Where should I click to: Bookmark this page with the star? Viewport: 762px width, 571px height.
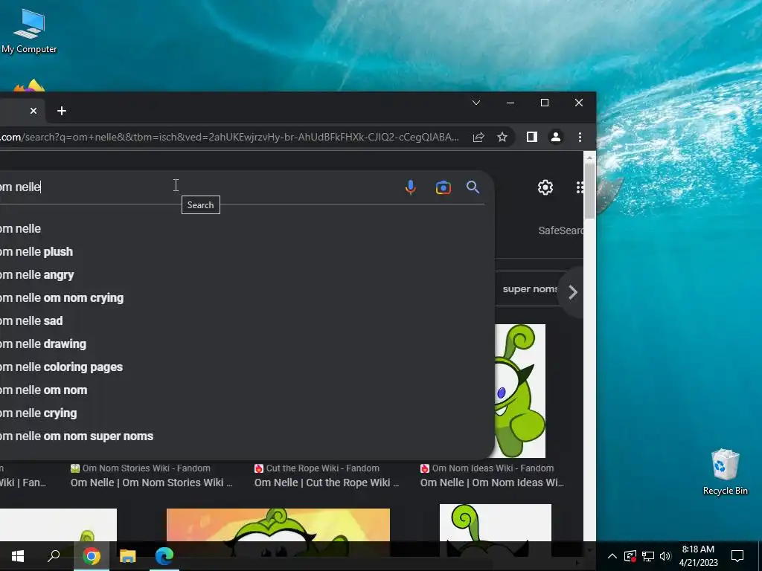(x=502, y=137)
